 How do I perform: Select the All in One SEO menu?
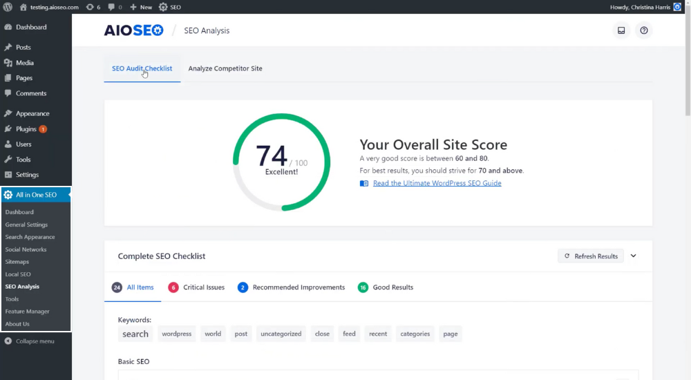click(36, 195)
